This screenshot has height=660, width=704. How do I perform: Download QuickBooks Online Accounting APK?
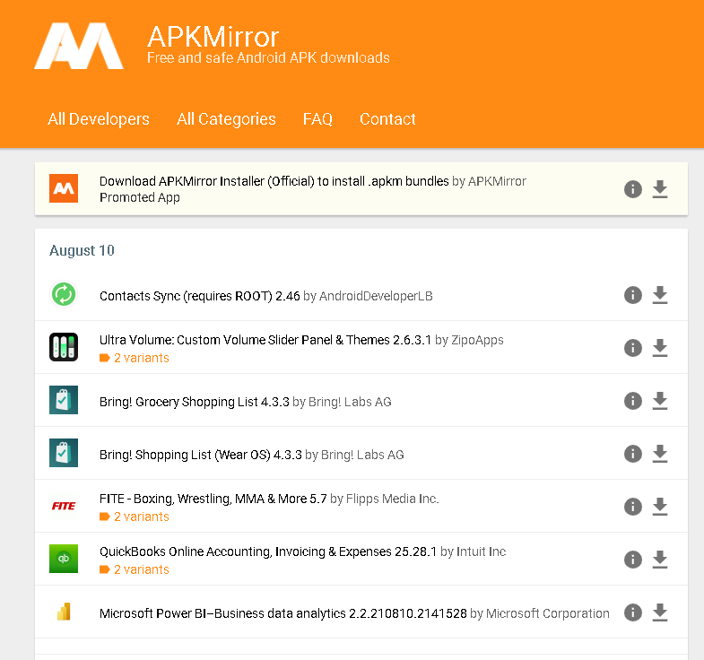coord(660,560)
